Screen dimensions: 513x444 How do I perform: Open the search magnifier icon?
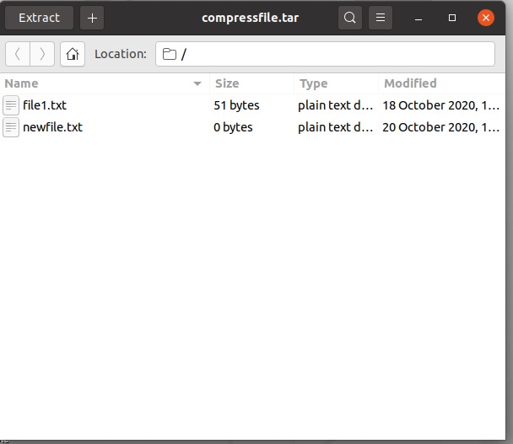click(x=350, y=18)
